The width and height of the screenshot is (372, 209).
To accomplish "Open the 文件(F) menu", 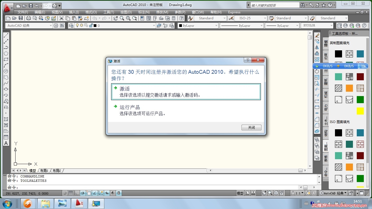I will coord(23,12).
